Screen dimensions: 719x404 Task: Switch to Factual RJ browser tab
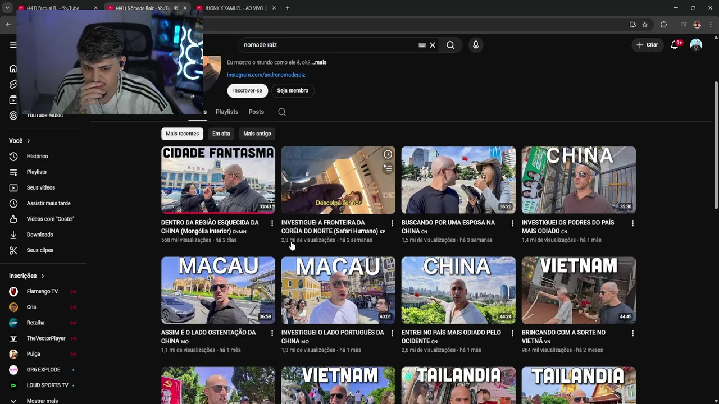[56, 8]
